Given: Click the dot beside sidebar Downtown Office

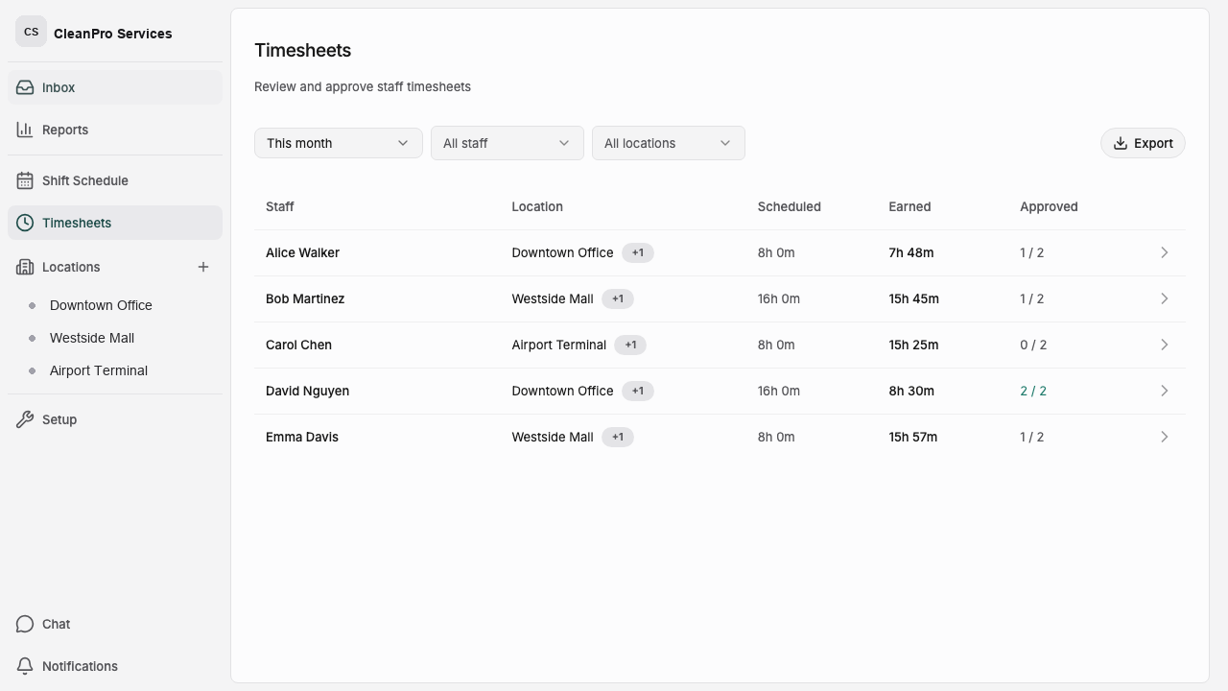Looking at the screenshot, I should tap(32, 305).
